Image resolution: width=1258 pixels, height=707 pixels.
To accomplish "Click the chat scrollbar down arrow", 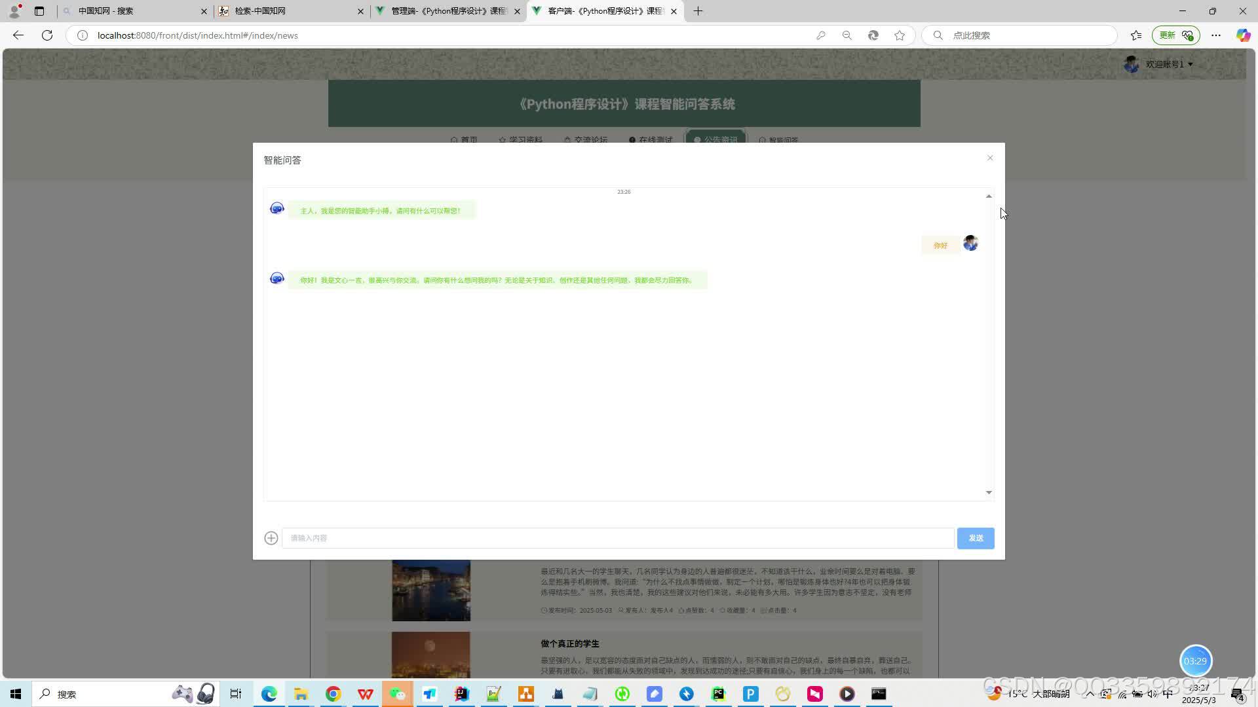I will 989,492.
